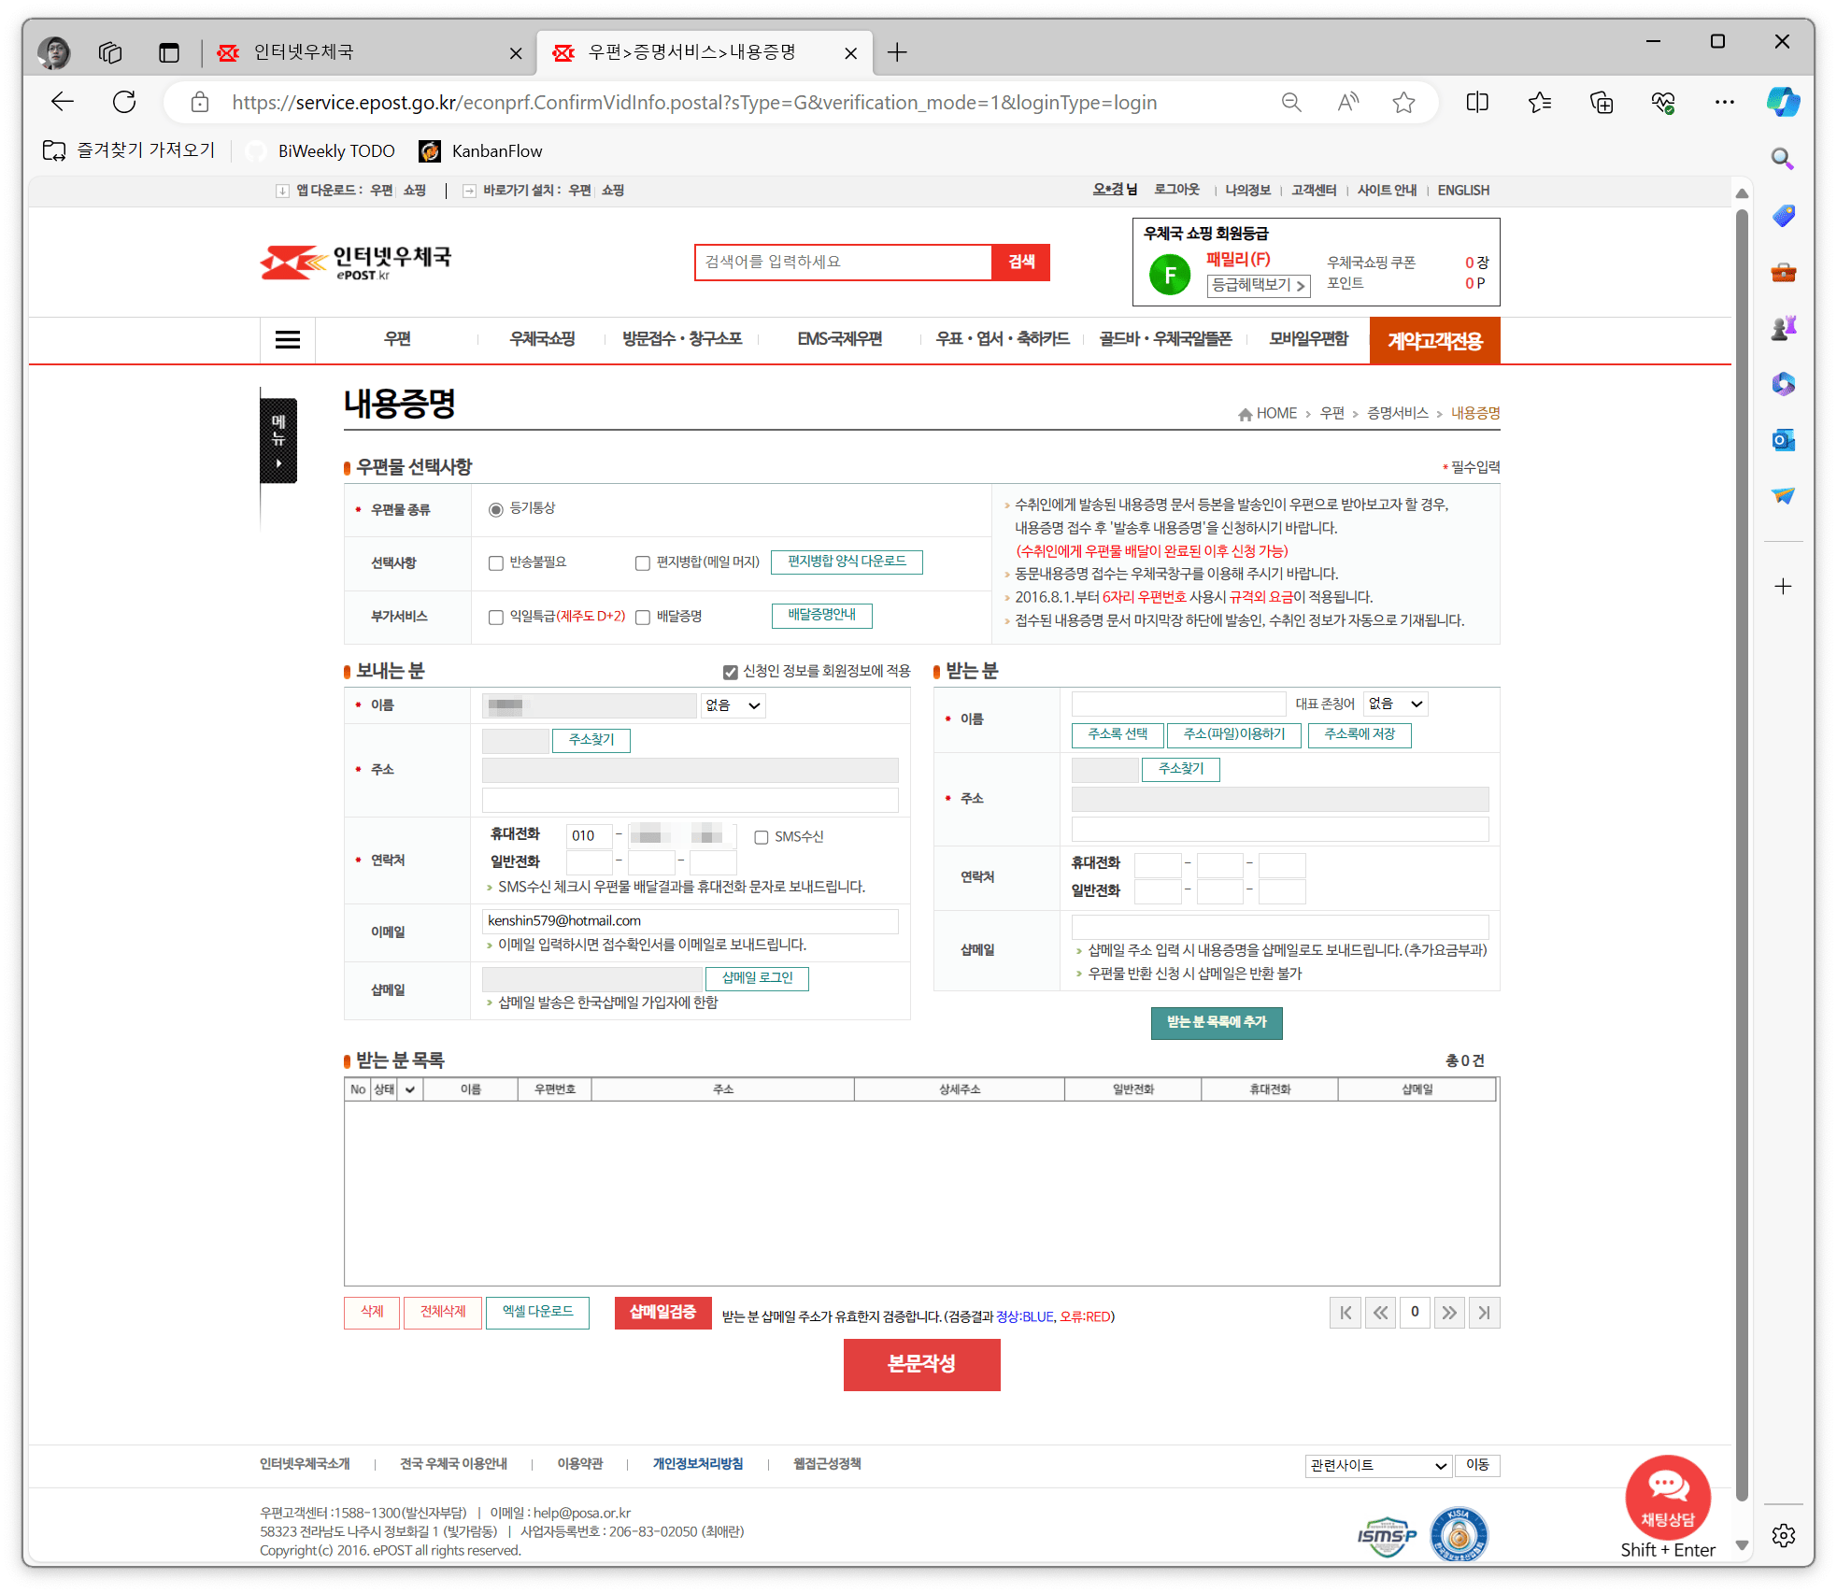This screenshot has height=1593, width=1837.
Task: Click the sender email input field
Action: tap(690, 921)
